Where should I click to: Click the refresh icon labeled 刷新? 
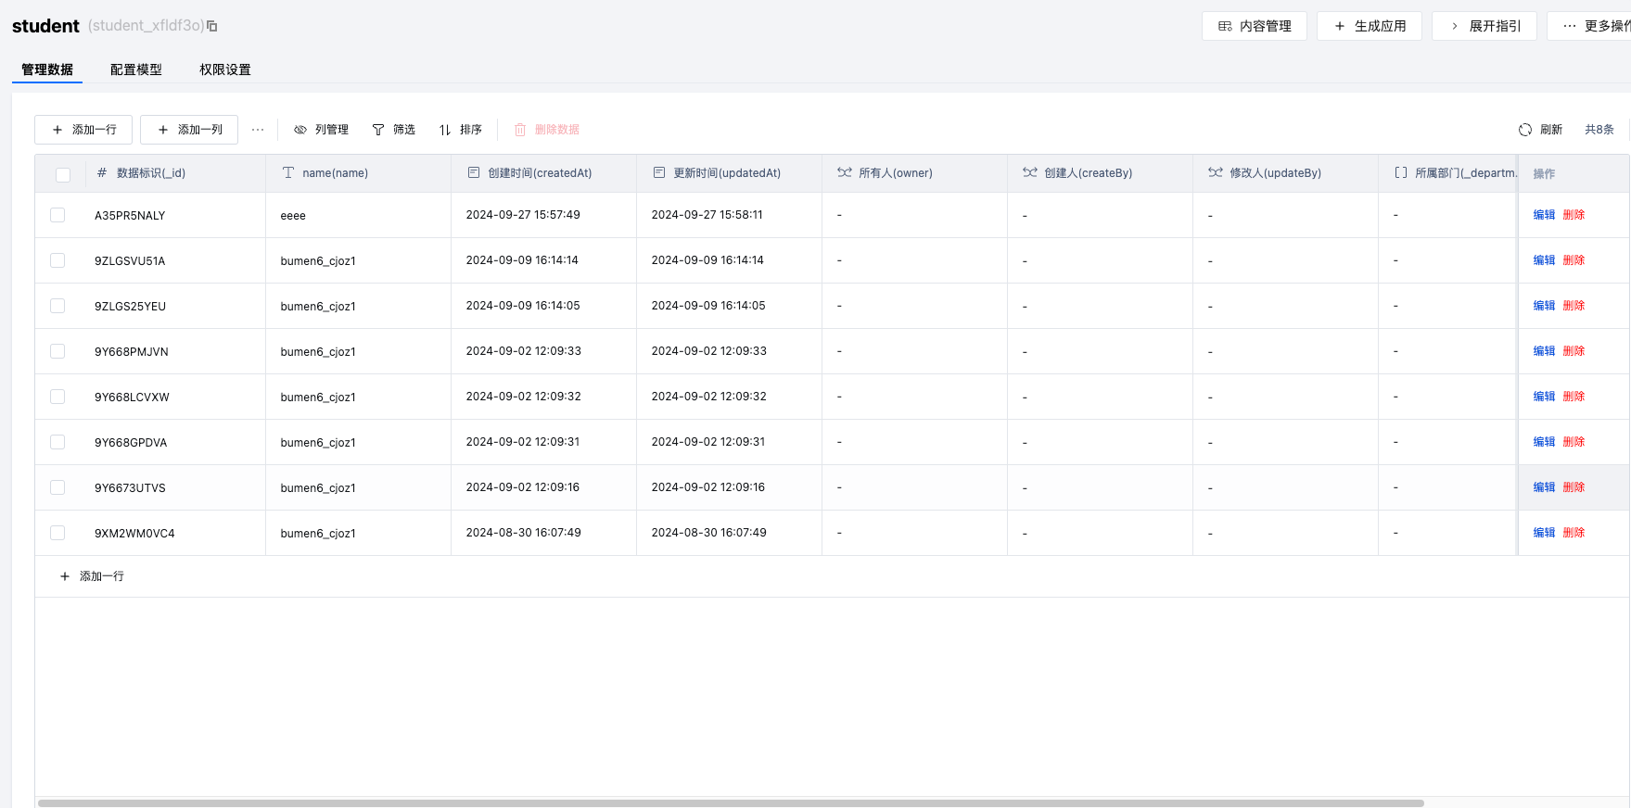click(1525, 130)
